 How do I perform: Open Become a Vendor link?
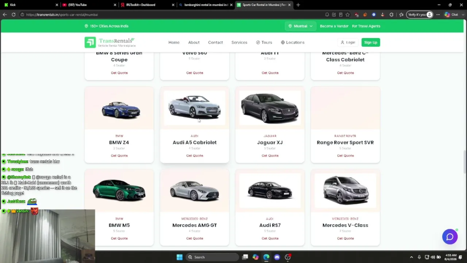point(334,26)
